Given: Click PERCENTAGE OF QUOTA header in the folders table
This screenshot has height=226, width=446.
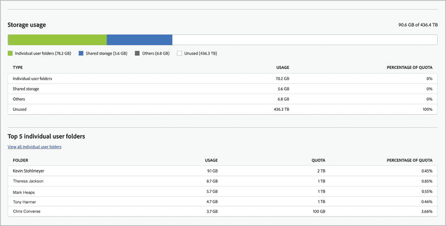Looking at the screenshot, I should tap(410, 160).
